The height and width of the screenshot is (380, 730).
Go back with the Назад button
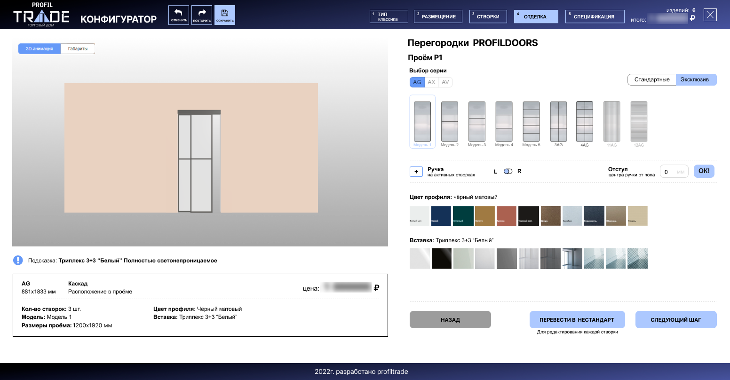point(450,320)
